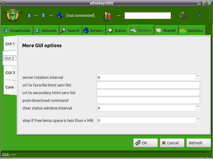Maximize the eDonkey2000 window
The image size is (213, 159).
tap(204, 3)
